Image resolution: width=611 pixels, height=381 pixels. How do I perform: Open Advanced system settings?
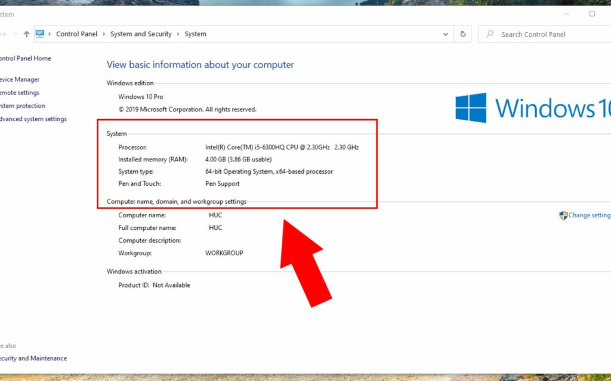(x=33, y=119)
